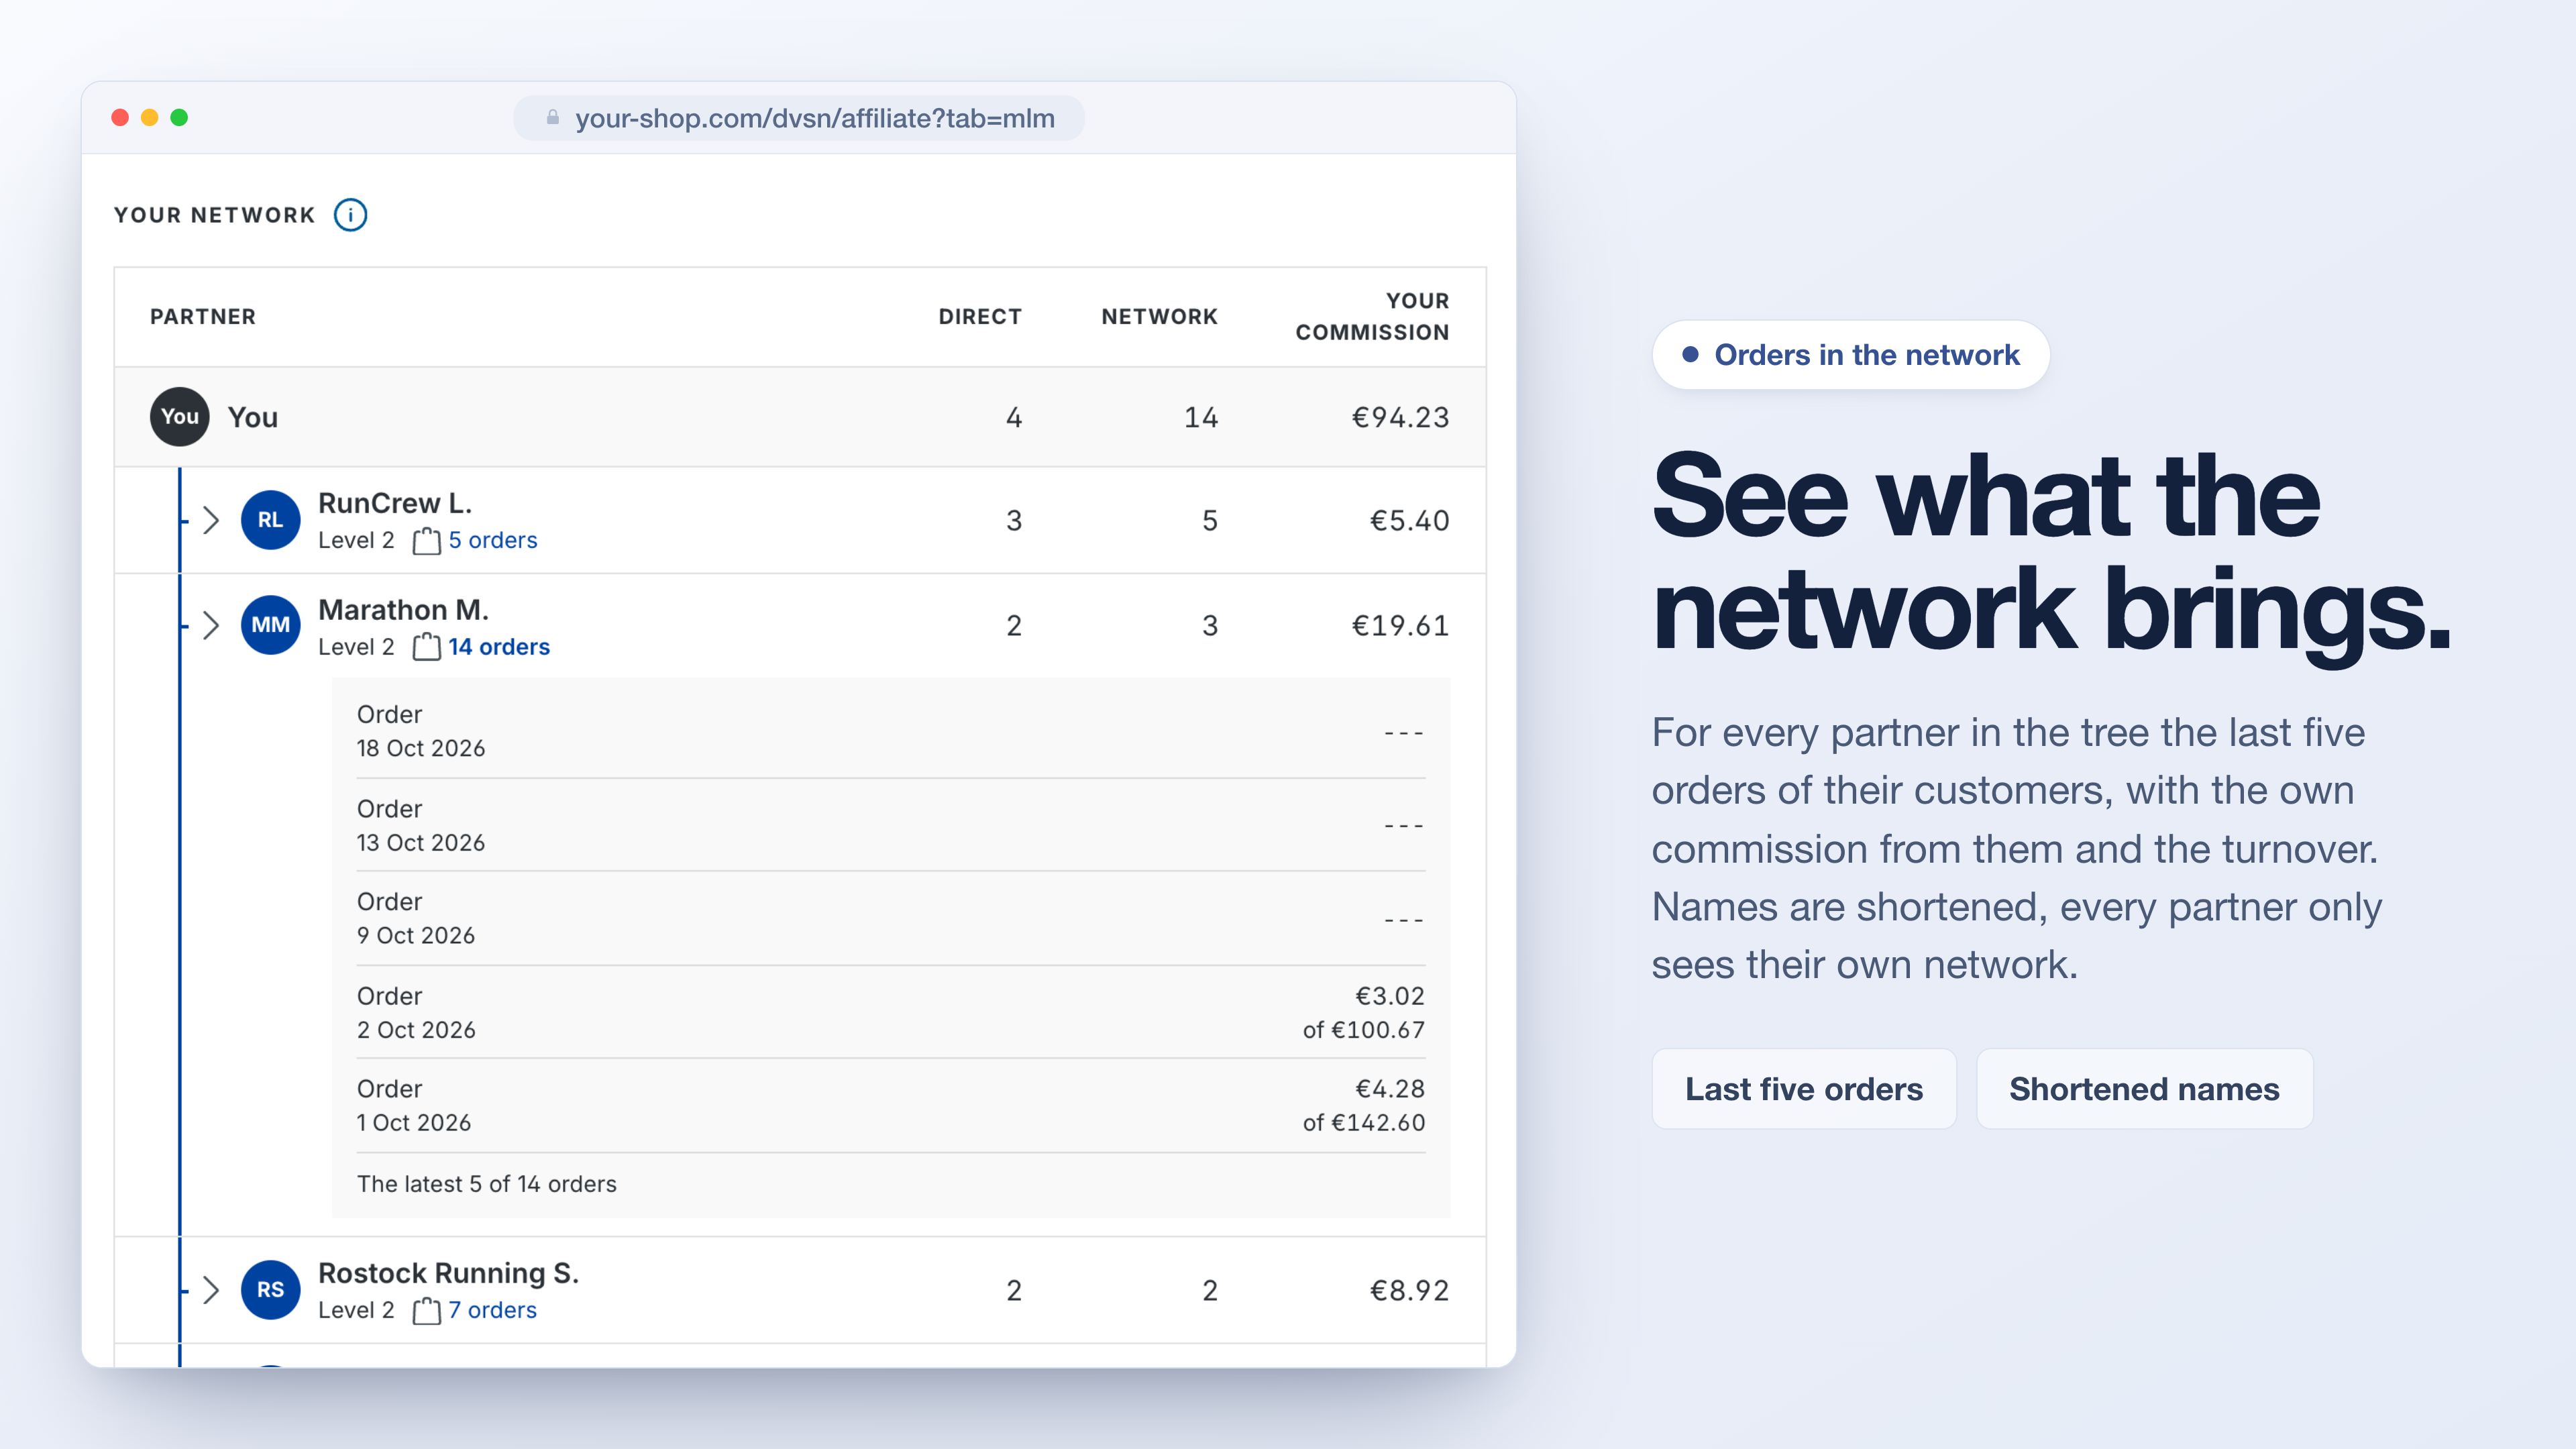
Task: Click the MM avatar for Marathon M.
Action: 270,625
